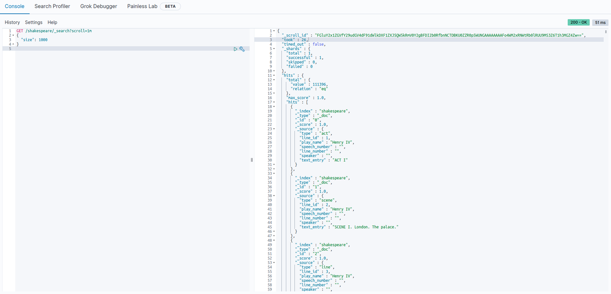Collapse the second hit object on line 33
The image size is (611, 294).
click(x=274, y=174)
